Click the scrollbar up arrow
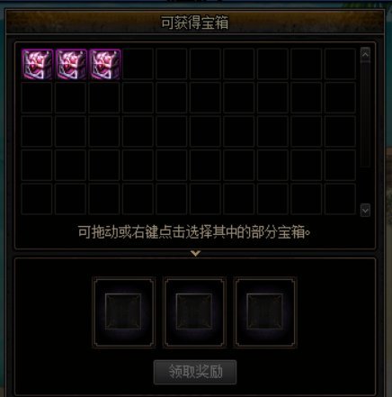The width and height of the screenshot is (392, 397). pos(365,55)
